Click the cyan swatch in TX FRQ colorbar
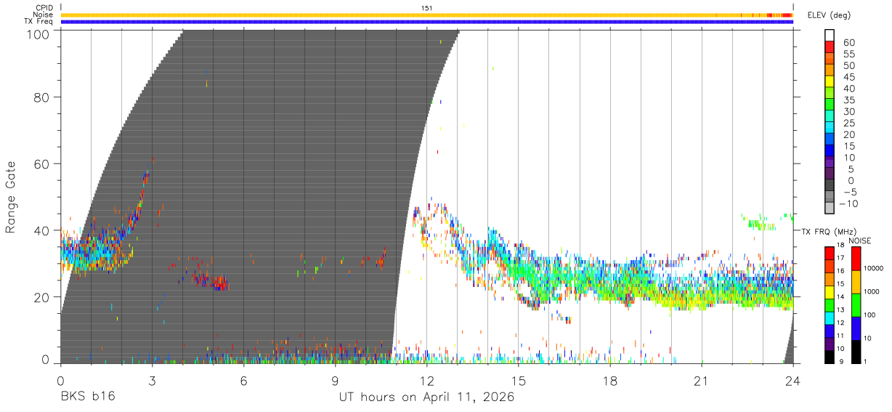The height and width of the screenshot is (412, 892). click(x=830, y=318)
